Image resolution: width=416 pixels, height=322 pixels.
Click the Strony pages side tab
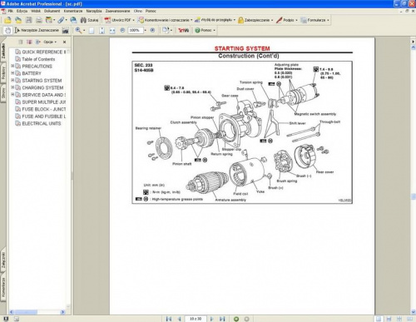(x=3, y=93)
